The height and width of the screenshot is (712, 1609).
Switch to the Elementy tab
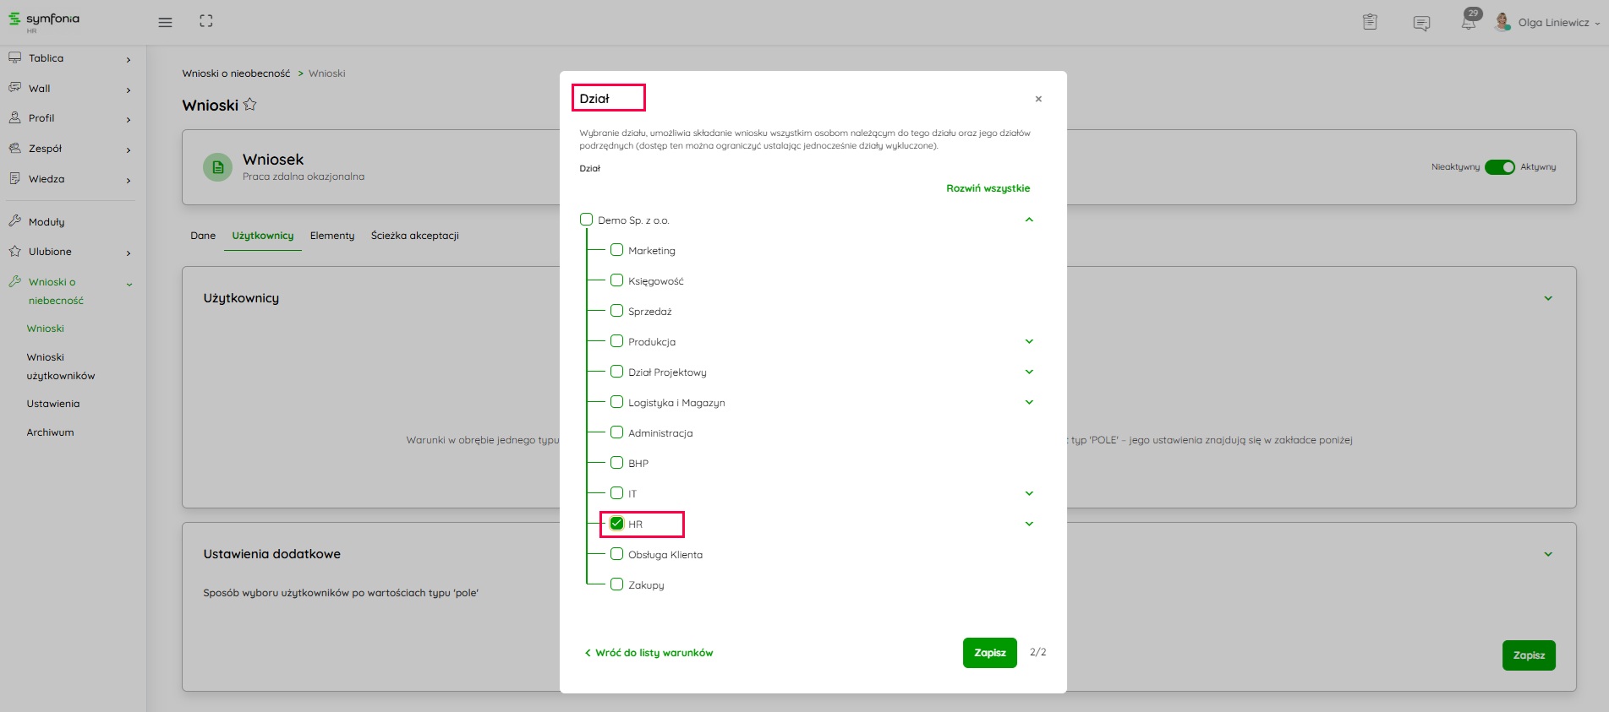pos(332,236)
